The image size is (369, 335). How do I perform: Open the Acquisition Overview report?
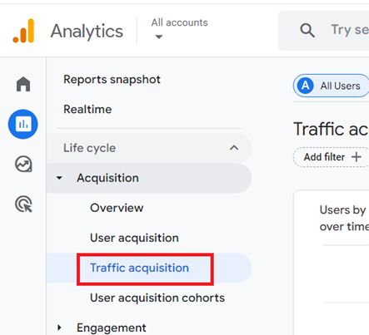[x=117, y=208]
